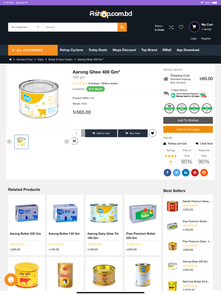Click into the Search input field
The image size is (221, 295).
coord(80,27)
